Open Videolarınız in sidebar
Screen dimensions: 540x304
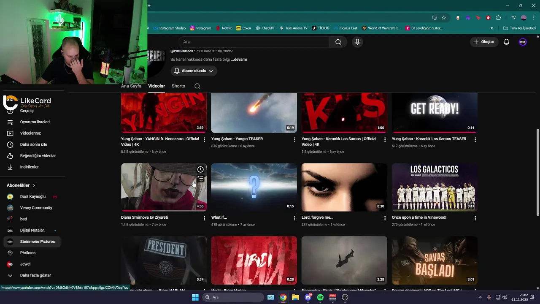click(32, 133)
